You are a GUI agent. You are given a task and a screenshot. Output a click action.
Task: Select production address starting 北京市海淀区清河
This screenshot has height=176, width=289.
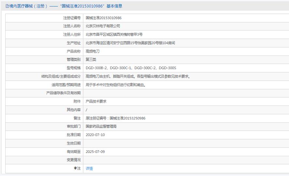click(130, 43)
